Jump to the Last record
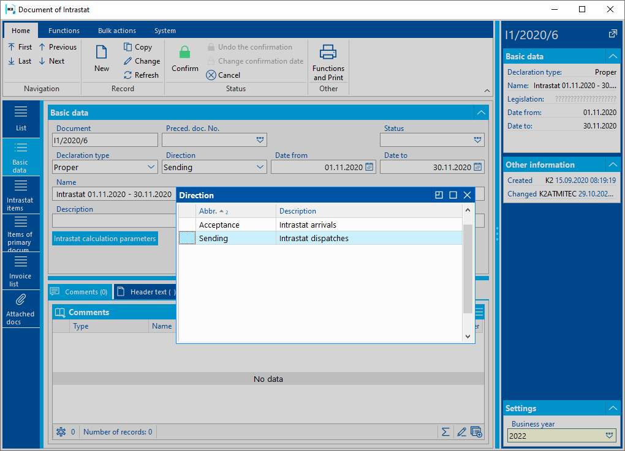Screen dimensions: 625x451 coord(20,61)
